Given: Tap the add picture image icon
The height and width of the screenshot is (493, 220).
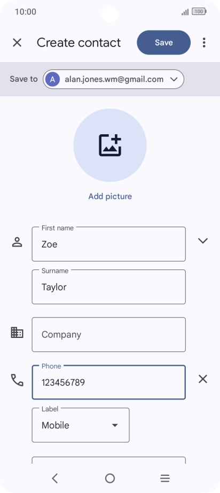Looking at the screenshot, I should [110, 145].
